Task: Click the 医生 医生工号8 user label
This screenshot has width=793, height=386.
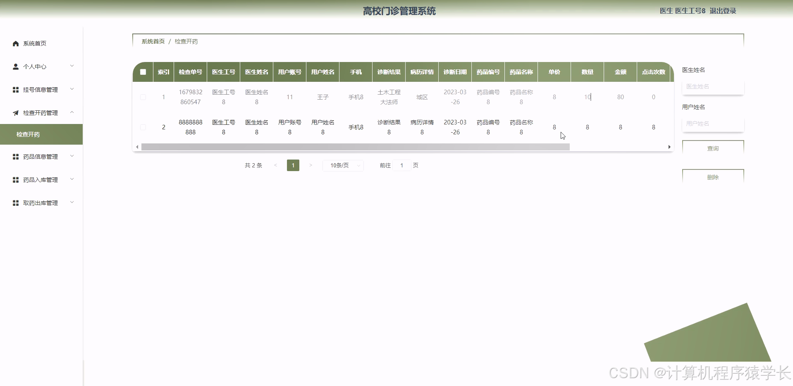Action: [x=683, y=11]
